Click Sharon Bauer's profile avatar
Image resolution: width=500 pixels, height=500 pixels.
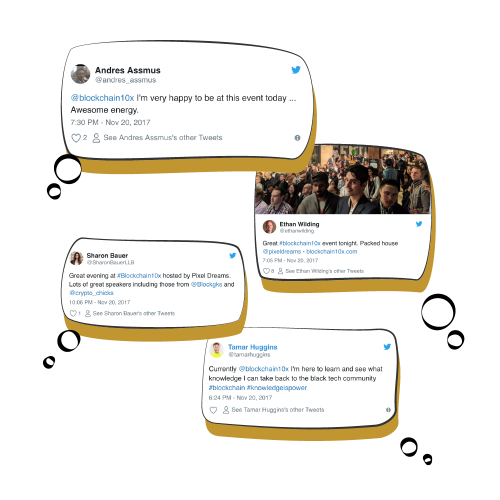coord(76,258)
